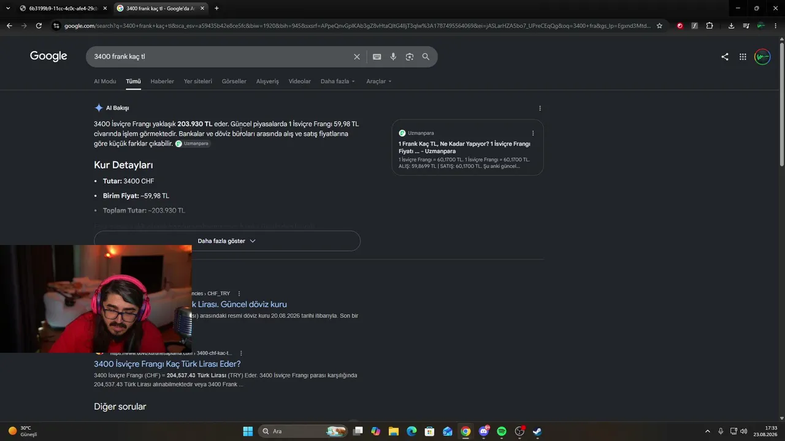The width and height of the screenshot is (785, 441).
Task: Open Copilot from the taskbar
Action: [x=375, y=431]
